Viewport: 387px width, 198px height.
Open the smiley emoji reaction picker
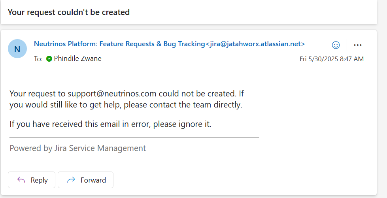coord(336,45)
